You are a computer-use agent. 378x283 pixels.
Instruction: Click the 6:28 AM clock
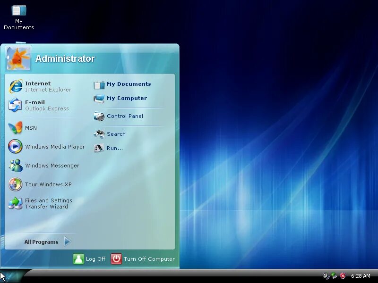click(361, 276)
